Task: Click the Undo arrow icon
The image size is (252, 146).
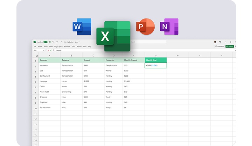Action: (x=53, y=42)
